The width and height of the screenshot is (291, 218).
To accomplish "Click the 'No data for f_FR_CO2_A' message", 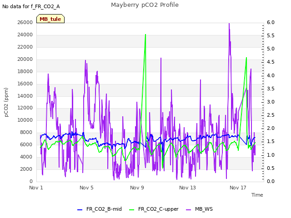I will tap(31, 6).
